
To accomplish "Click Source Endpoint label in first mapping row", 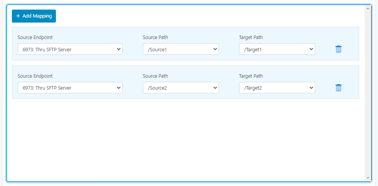I will click(35, 38).
